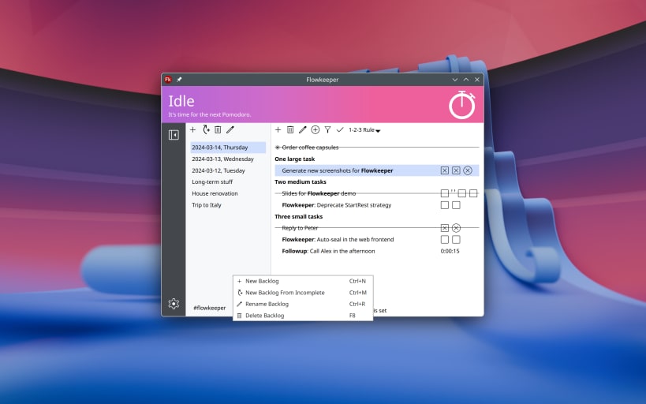This screenshot has height=404, width=646.
Task: Click the funnel filter icon
Action: pyautogui.click(x=327, y=130)
